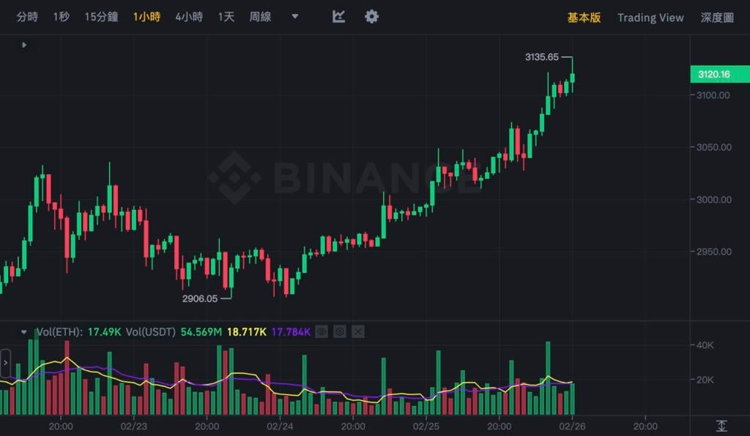
Task: Switch to the Trading View tab
Action: point(650,18)
